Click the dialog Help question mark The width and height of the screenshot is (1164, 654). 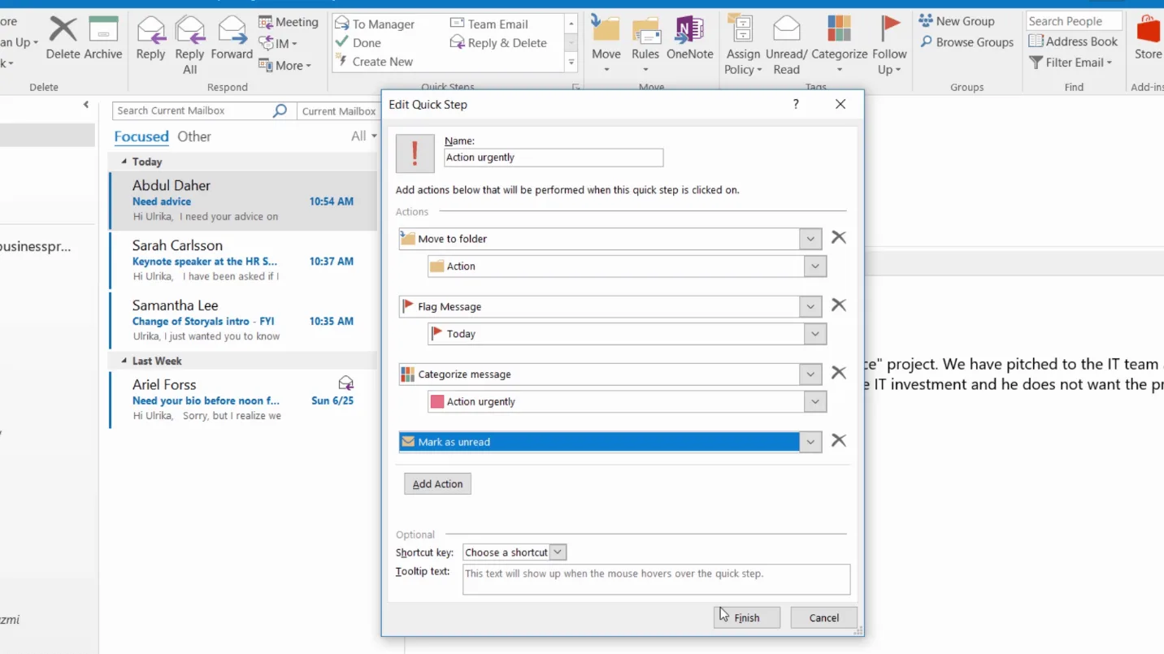[x=796, y=104]
